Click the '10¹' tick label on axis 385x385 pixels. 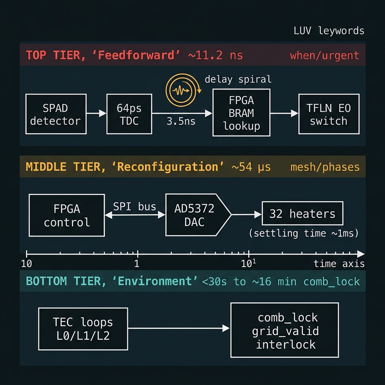click(x=248, y=264)
